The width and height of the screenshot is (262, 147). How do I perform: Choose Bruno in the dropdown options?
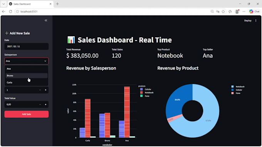click(x=27, y=75)
